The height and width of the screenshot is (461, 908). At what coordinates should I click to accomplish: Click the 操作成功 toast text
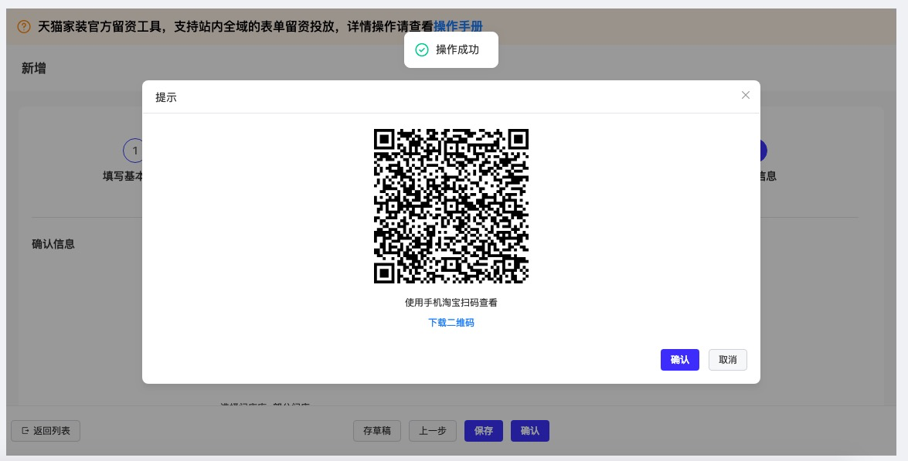457,49
